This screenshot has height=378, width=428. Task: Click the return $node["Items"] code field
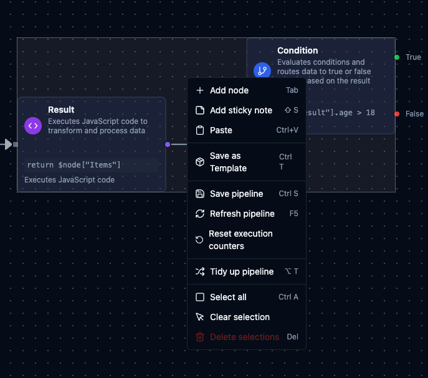point(91,165)
